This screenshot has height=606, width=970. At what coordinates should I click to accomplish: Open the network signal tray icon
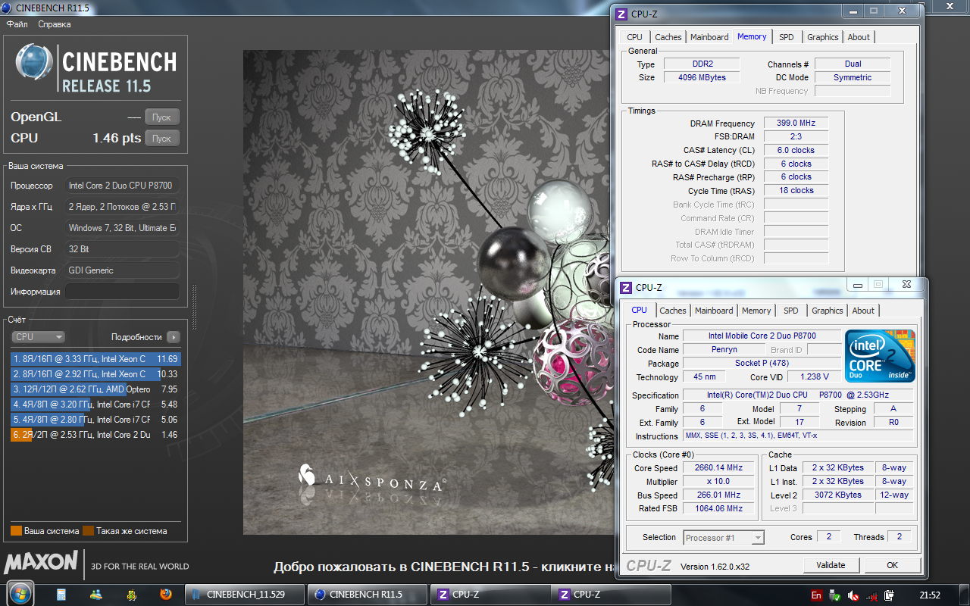point(872,595)
